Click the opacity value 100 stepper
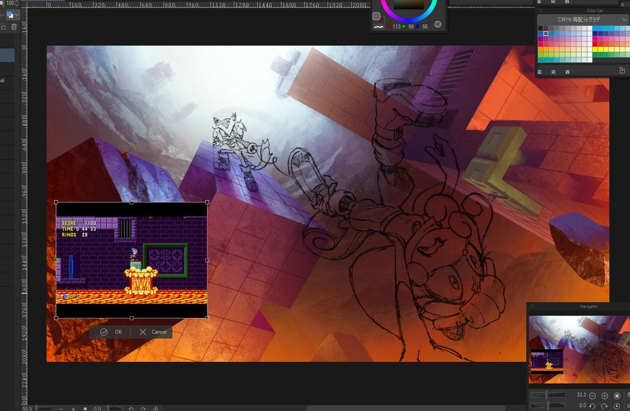 click(x=16, y=3)
